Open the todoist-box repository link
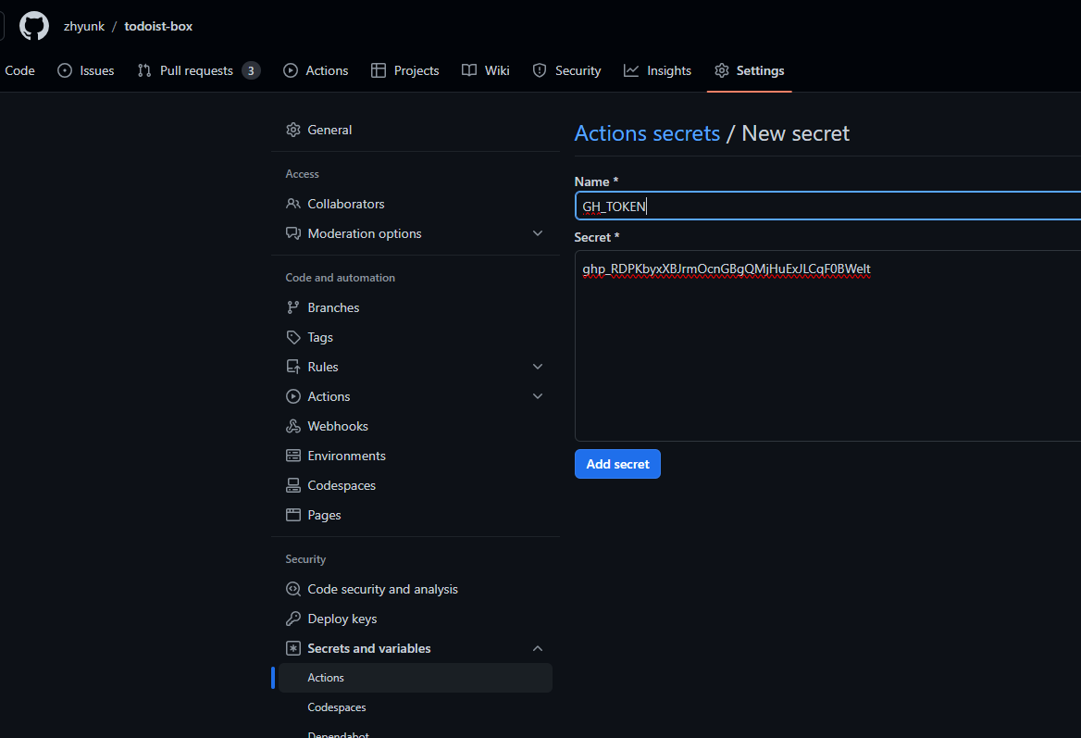The width and height of the screenshot is (1081, 738). point(158,26)
